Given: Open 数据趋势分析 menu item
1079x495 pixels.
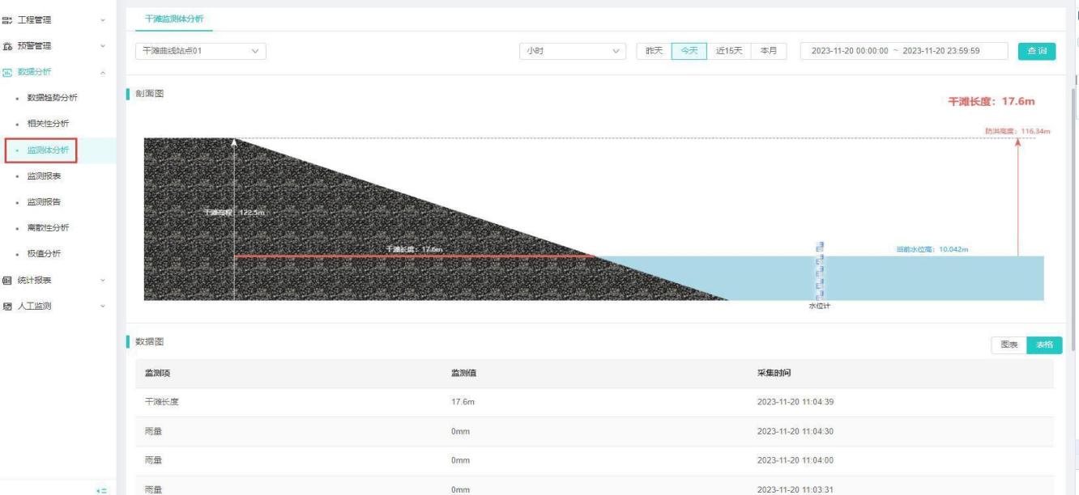Looking at the screenshot, I should tap(53, 98).
